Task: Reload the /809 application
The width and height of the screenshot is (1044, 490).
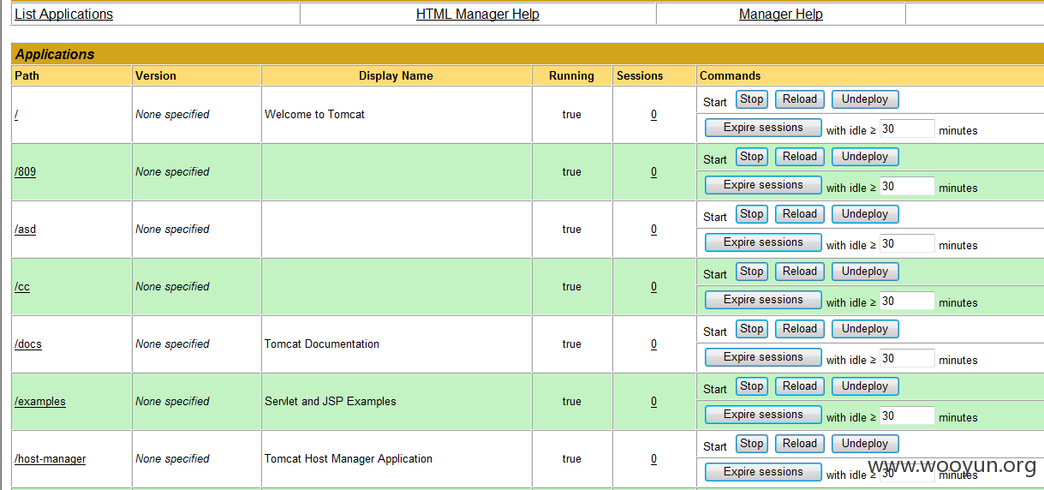Action: [800, 157]
